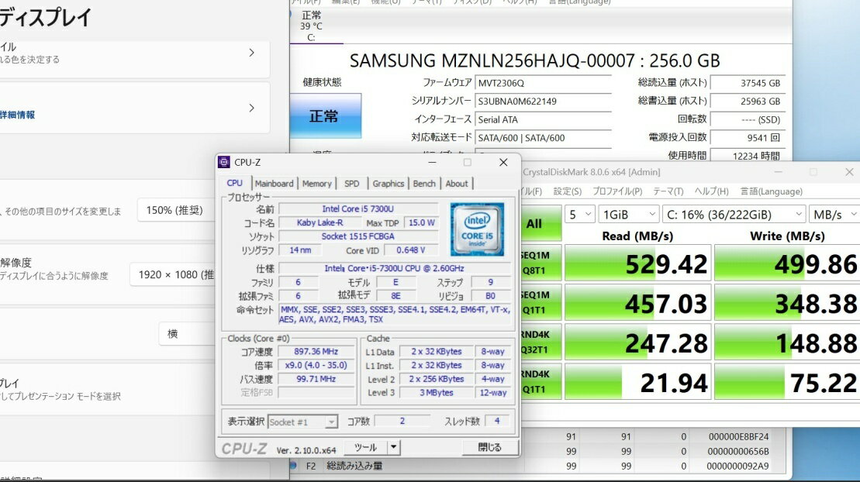Click the blue 正常 health status indicator
The width and height of the screenshot is (860, 482).
tap(324, 116)
